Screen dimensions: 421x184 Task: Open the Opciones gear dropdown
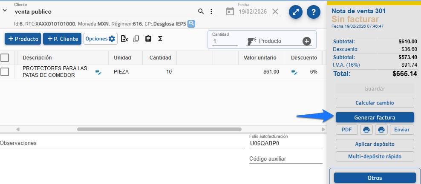click(x=100, y=39)
